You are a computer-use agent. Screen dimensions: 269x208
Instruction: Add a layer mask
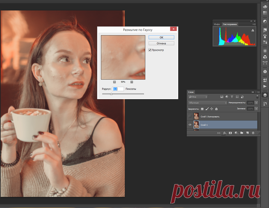click(x=230, y=133)
